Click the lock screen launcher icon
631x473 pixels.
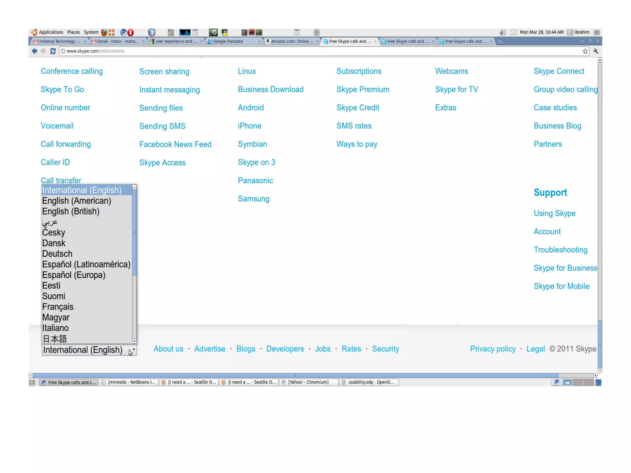coord(225,32)
